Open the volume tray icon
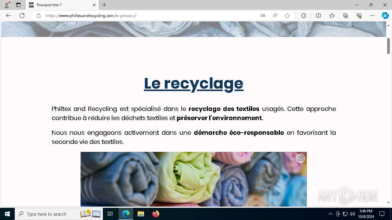Viewport: 392px width, 220px height. [352, 214]
